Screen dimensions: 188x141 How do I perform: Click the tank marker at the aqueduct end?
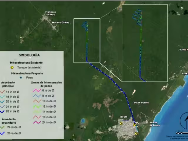(x=135, y=125)
